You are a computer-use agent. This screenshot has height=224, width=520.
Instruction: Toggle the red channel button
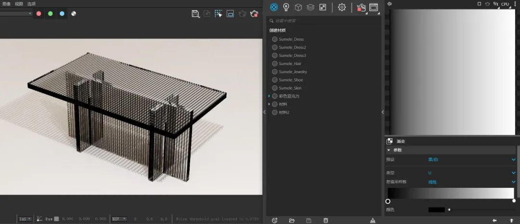[x=39, y=13]
